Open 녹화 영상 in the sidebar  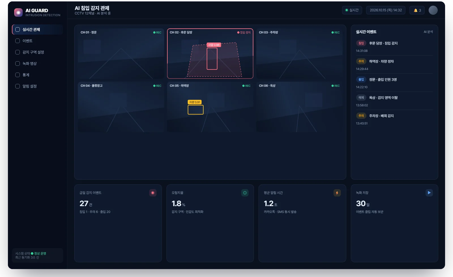(x=37, y=64)
